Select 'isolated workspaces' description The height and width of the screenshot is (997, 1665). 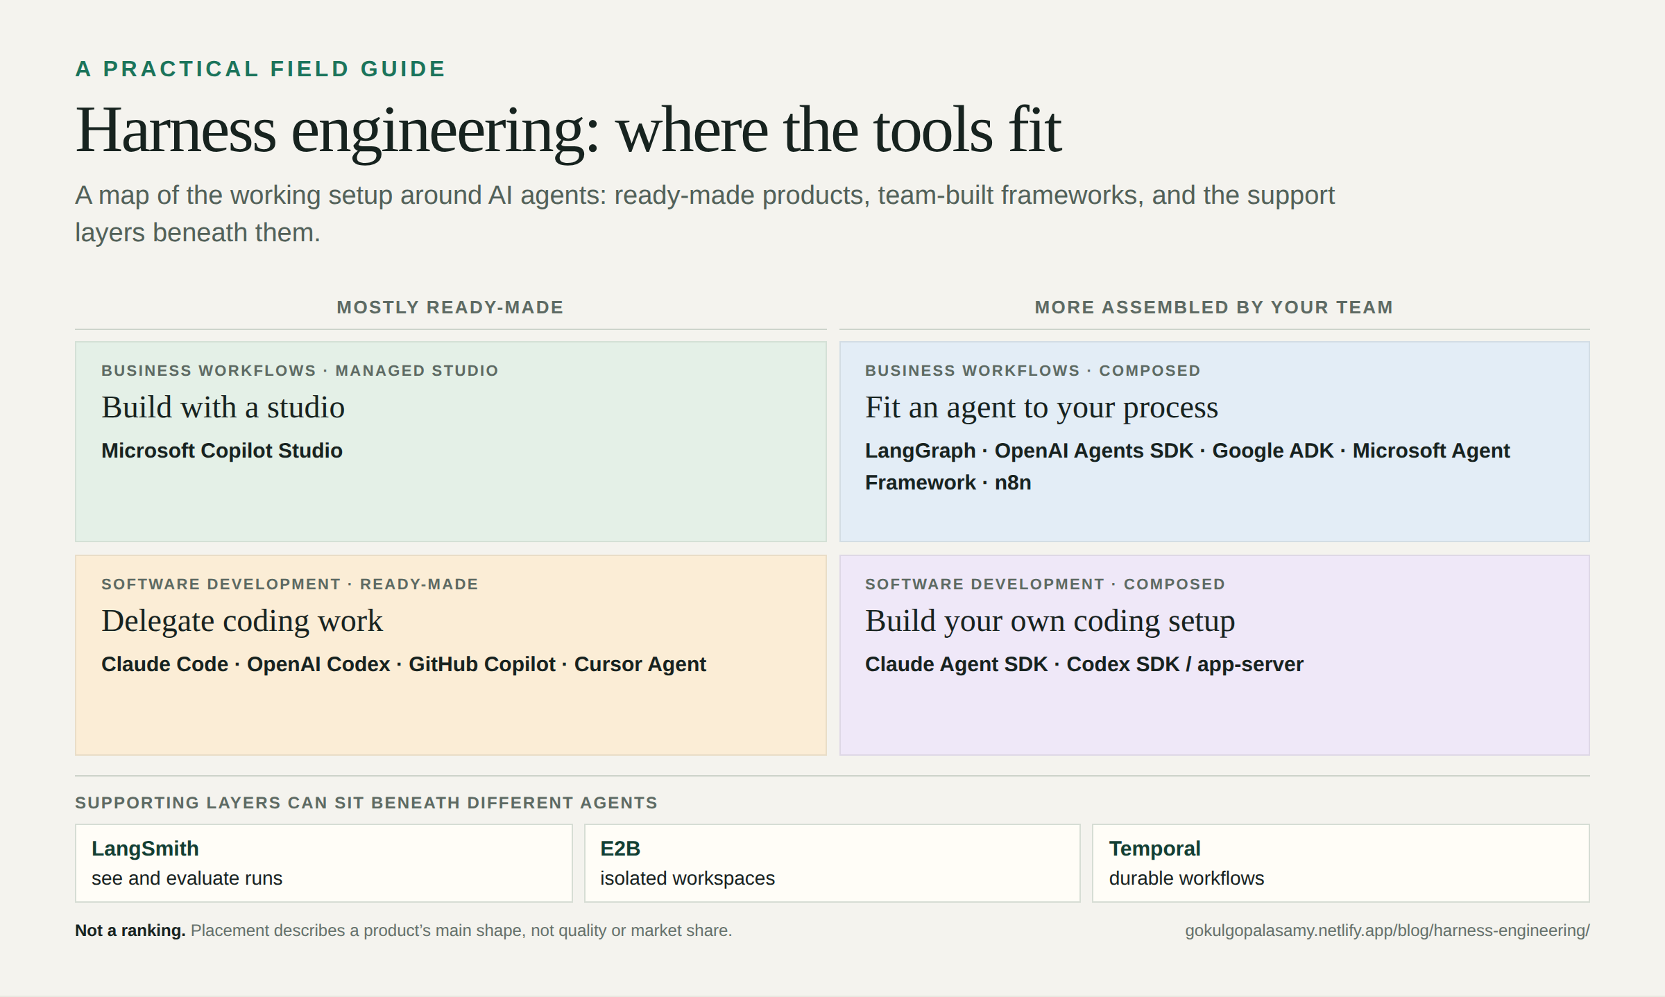688,878
